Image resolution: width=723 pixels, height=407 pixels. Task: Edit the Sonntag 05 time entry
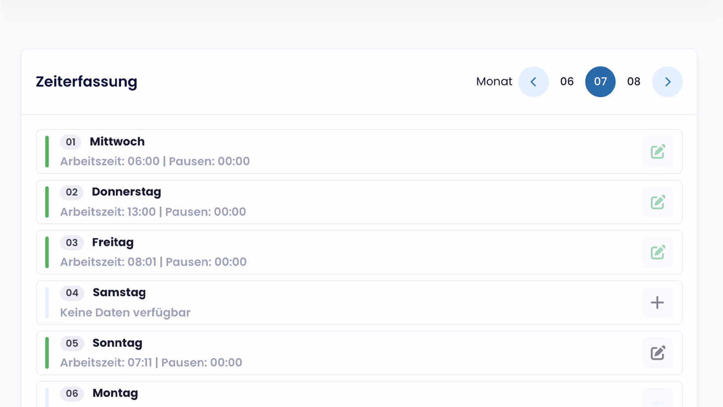click(x=657, y=353)
